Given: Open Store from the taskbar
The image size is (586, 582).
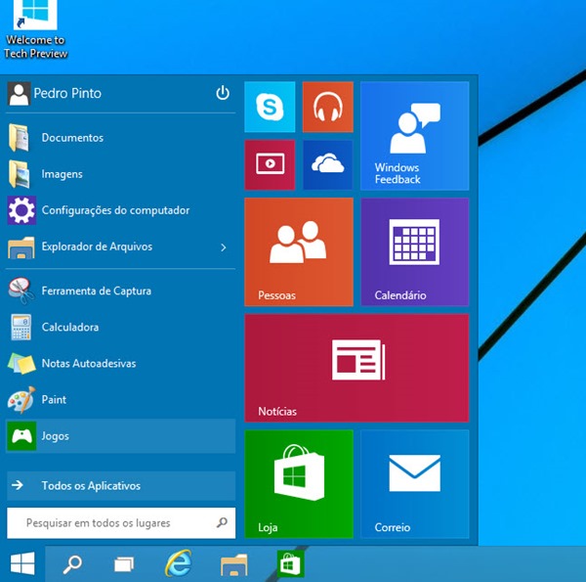Looking at the screenshot, I should click(x=291, y=563).
